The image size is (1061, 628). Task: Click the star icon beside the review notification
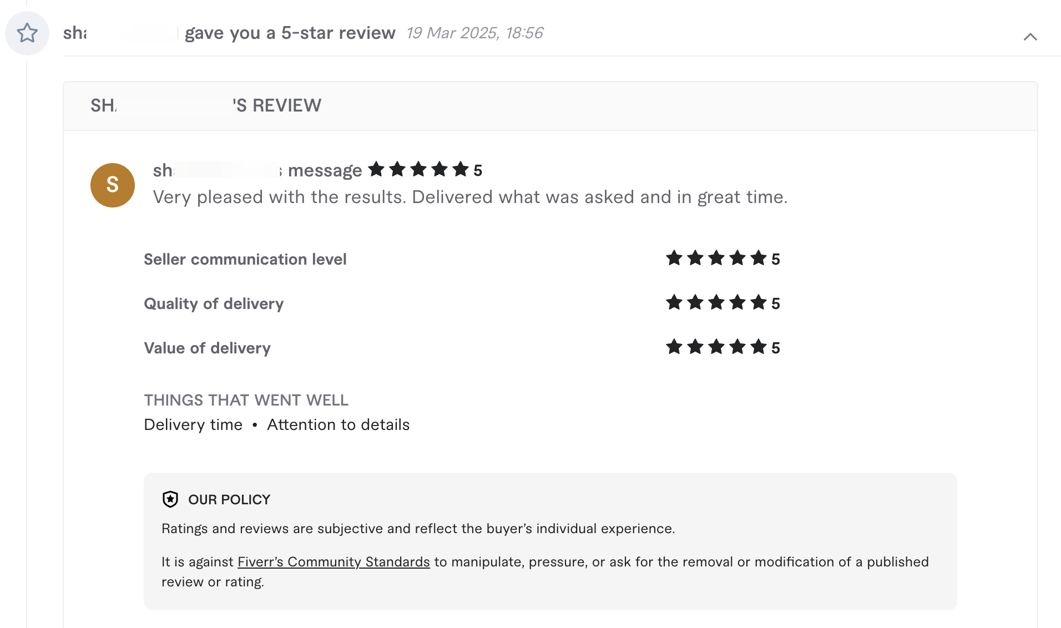coord(27,33)
